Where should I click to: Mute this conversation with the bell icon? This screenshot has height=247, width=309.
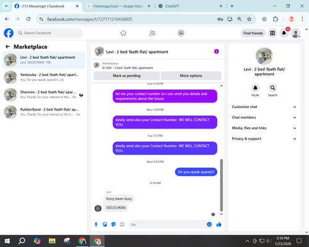coord(255,88)
